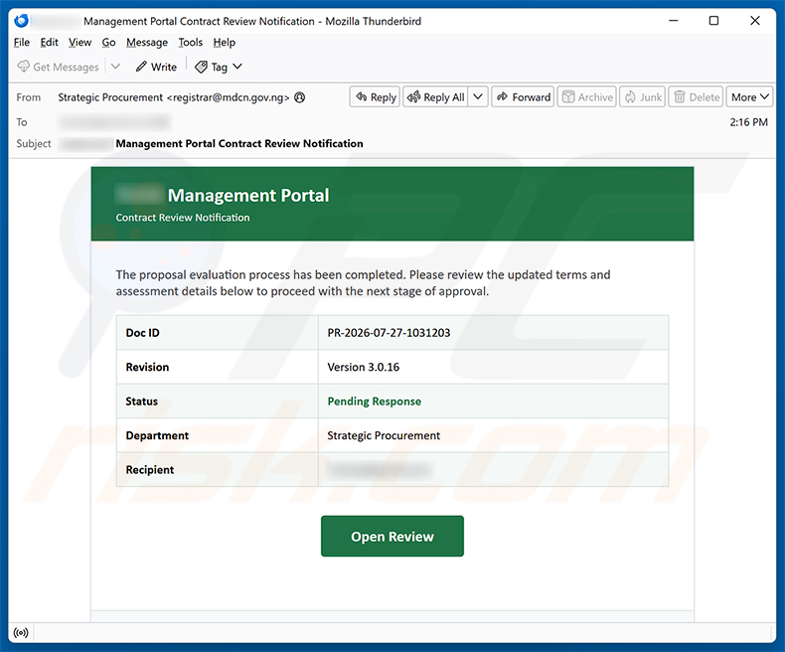Screen dimensions: 785x652
Task: Click the Pending Response status text
Action: tap(375, 402)
